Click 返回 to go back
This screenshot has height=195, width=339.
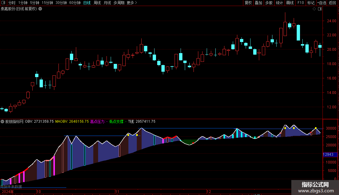(332, 3)
